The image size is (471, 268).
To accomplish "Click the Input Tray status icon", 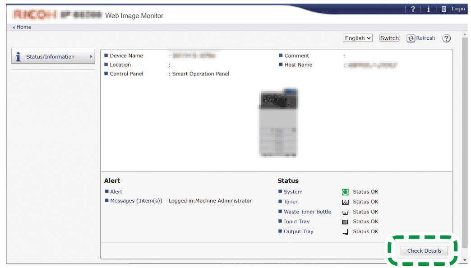I will click(x=345, y=221).
